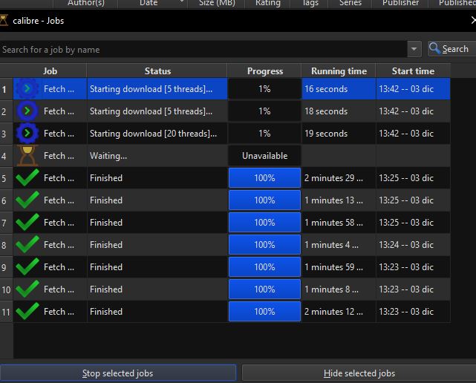Click the 1% progress cell in row 1
The width and height of the screenshot is (476, 383).
click(x=264, y=89)
